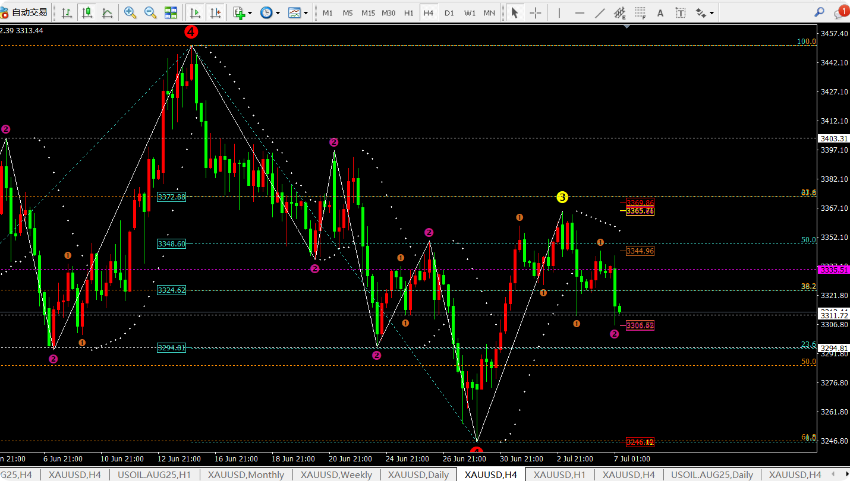Zoom out on the chart
Viewport: 850px width, 481px height.
[150, 12]
